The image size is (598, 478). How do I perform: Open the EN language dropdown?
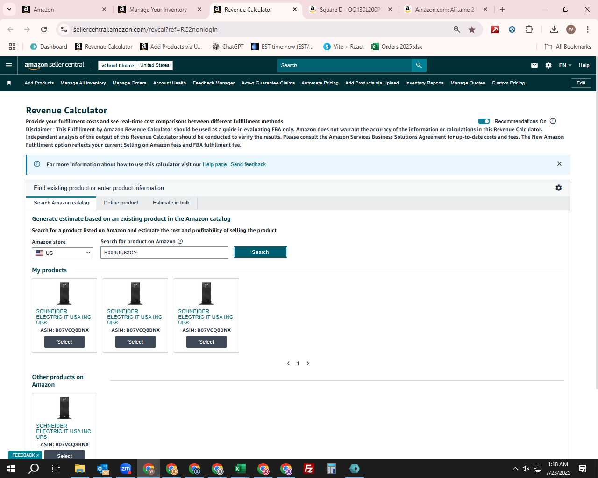565,65
